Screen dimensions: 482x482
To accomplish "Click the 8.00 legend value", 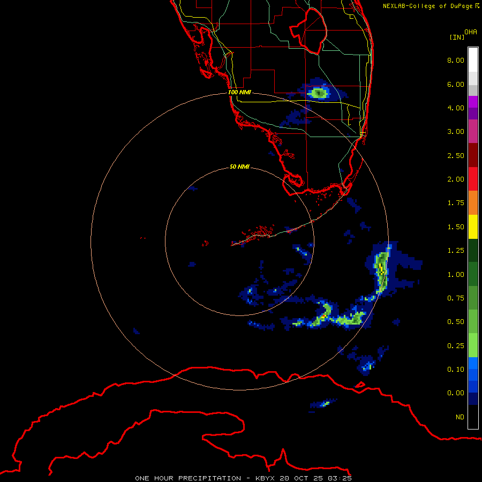I will (456, 60).
